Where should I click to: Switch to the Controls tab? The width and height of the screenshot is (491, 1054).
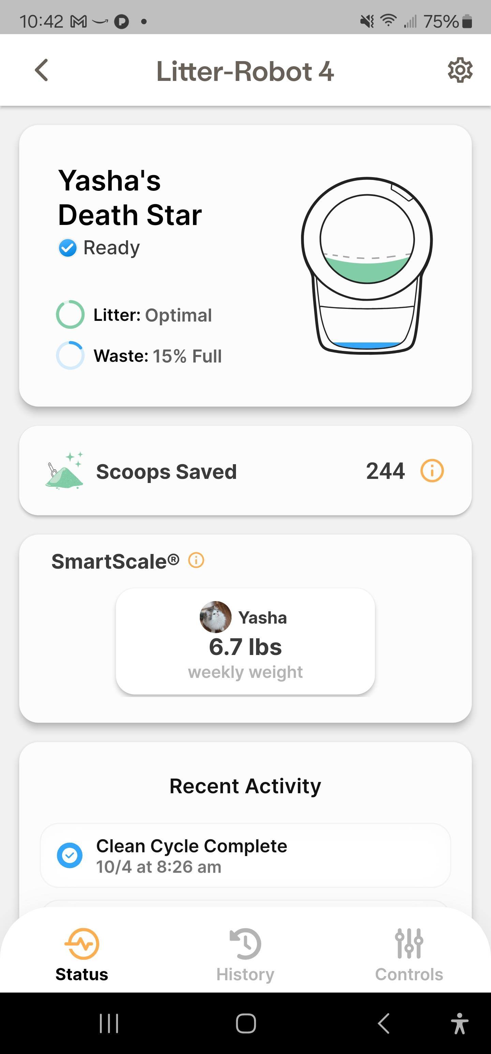pos(409,954)
